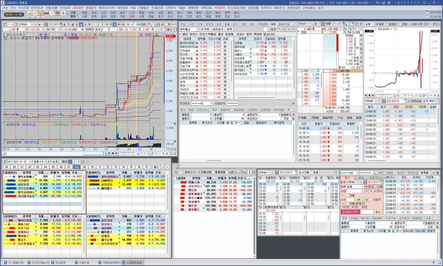Image resolution: width=443 pixels, height=266 pixels.
Task: Select the Tick radio in the trade list panel
Action: (336, 118)
